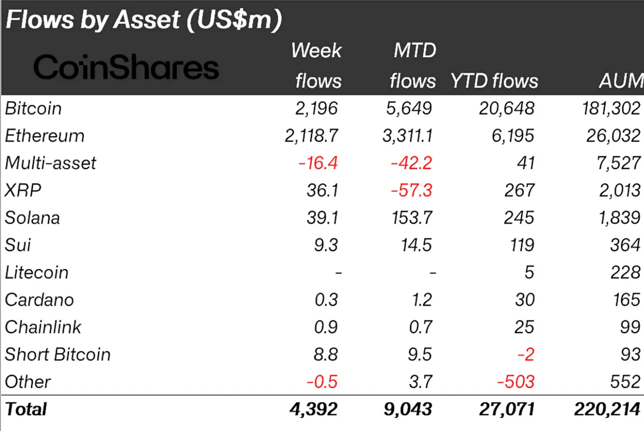Click the XRP row label
644x431 pixels.
23,190
